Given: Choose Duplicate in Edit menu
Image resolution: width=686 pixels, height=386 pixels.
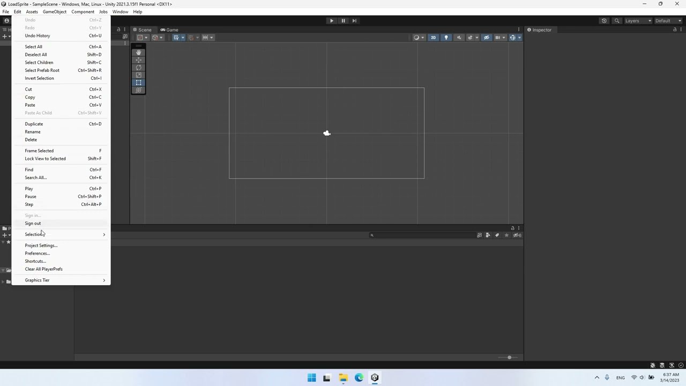Looking at the screenshot, I should (x=61, y=124).
